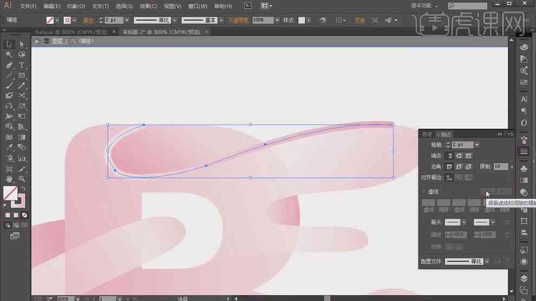
Task: Set None mode button in toolbox
Action: (x=24, y=215)
